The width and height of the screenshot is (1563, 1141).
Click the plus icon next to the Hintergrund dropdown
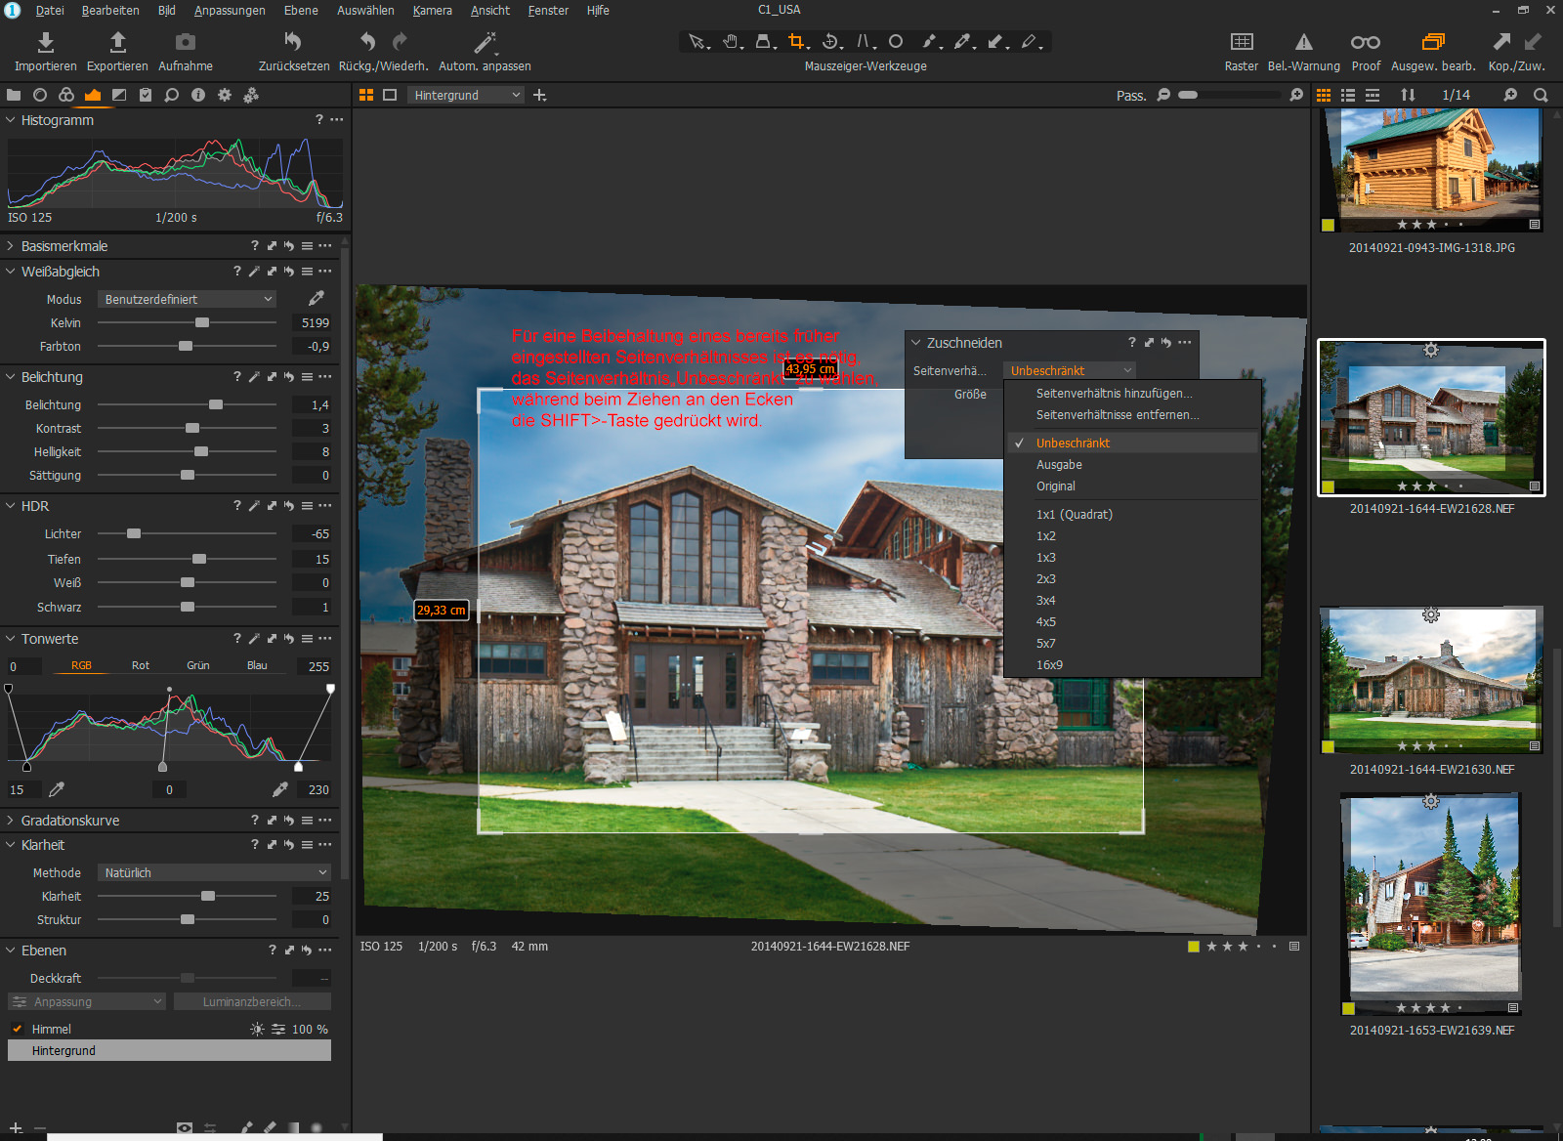tap(540, 95)
